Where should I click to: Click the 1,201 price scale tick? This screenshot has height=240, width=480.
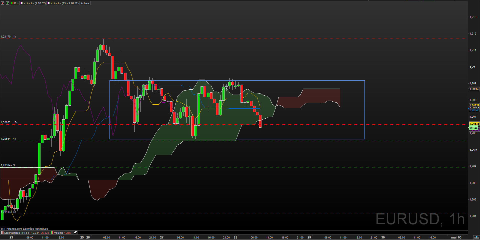click(473, 216)
